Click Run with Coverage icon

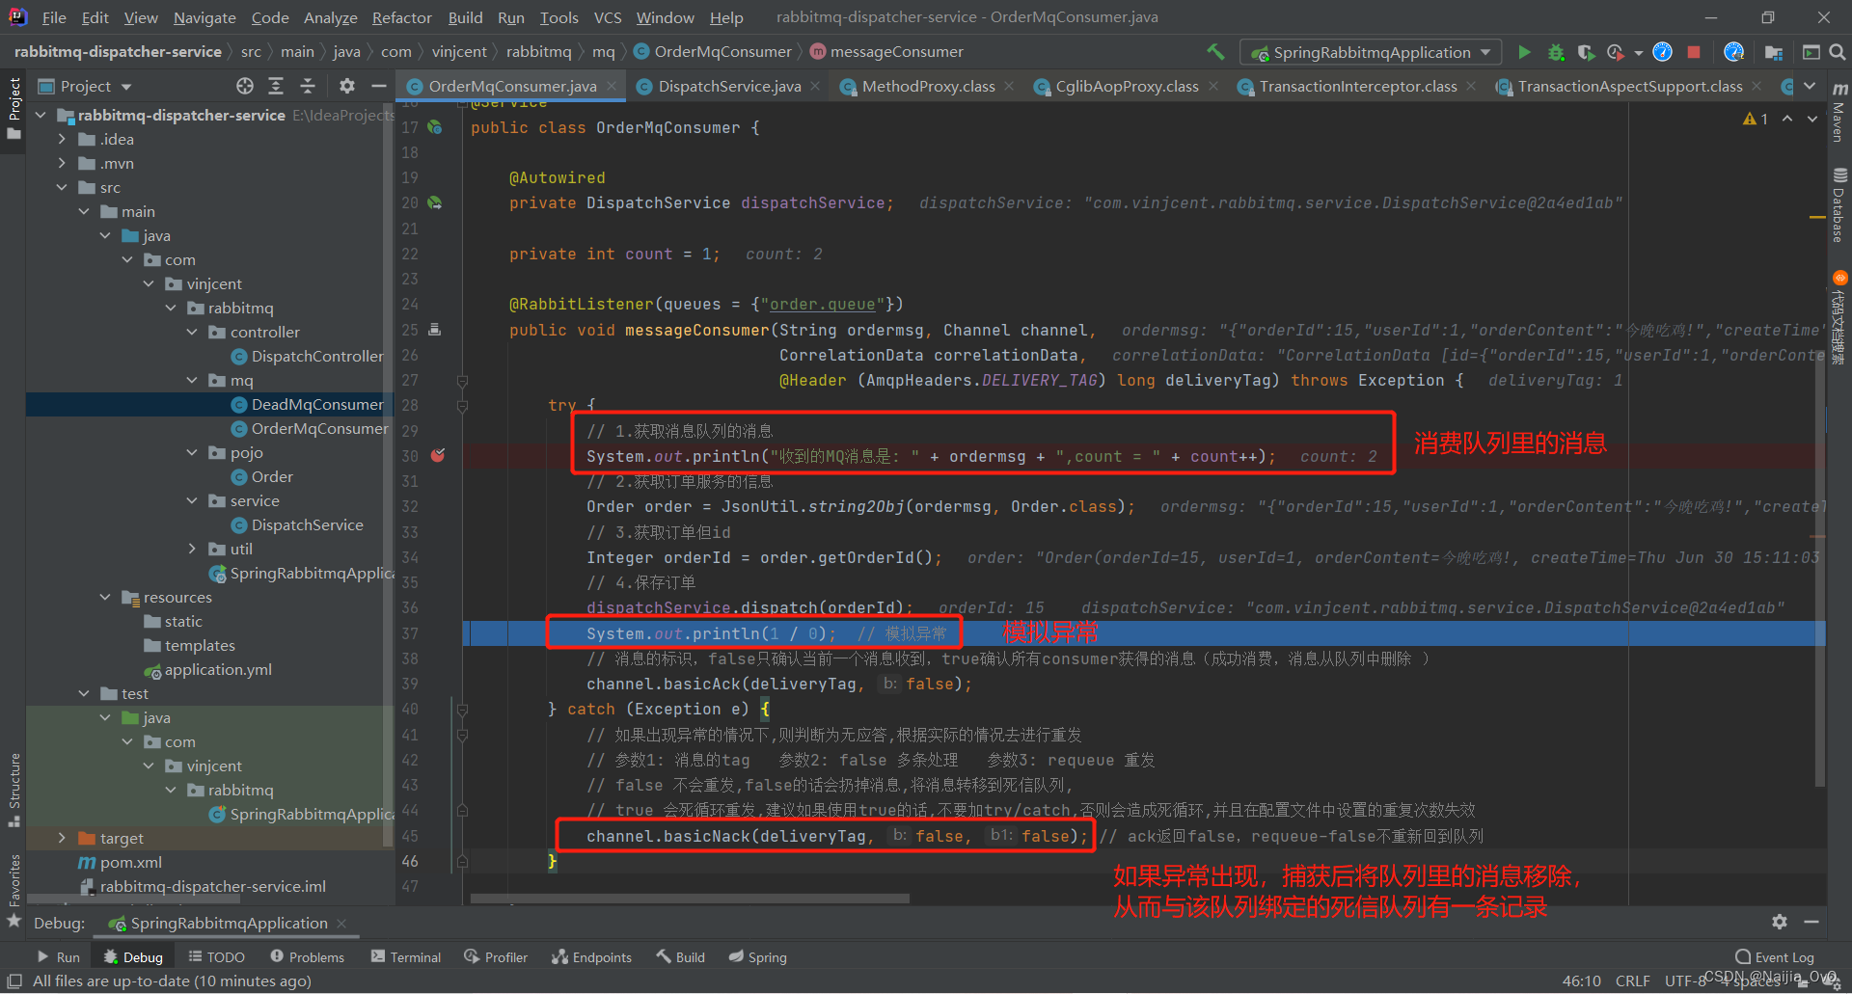(1586, 52)
